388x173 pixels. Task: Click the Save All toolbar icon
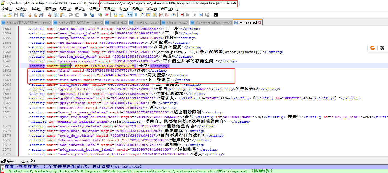point(22,14)
